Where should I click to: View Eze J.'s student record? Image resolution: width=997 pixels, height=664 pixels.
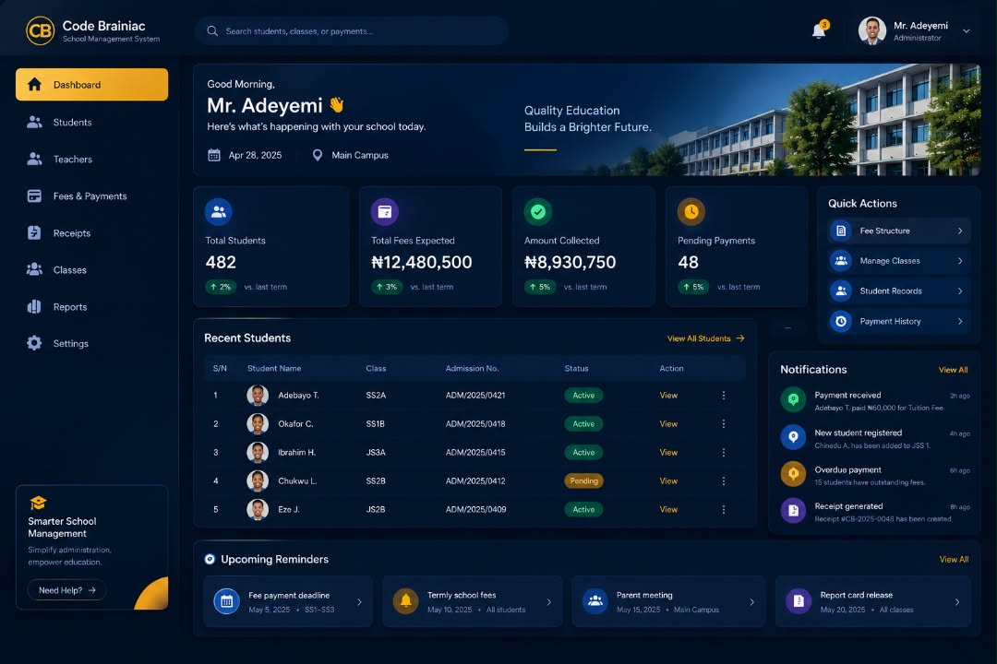pos(668,510)
